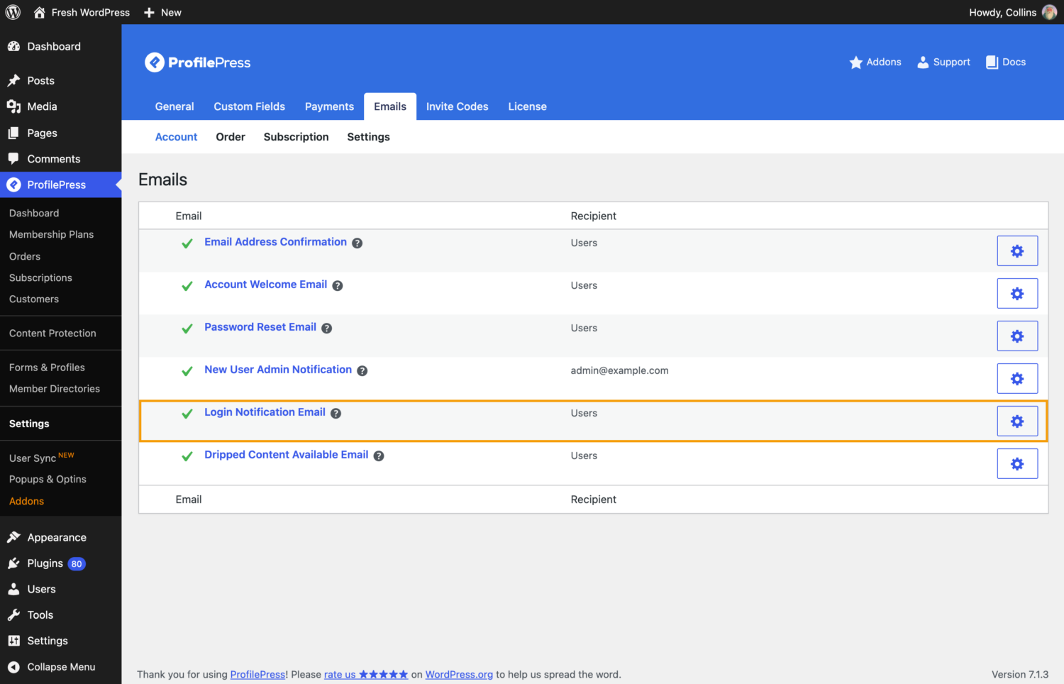Click the rate us five stars link
The width and height of the screenshot is (1064, 684).
click(x=366, y=675)
